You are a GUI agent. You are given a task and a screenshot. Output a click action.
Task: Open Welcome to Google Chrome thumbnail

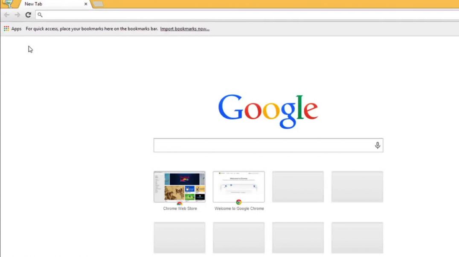coord(239,187)
